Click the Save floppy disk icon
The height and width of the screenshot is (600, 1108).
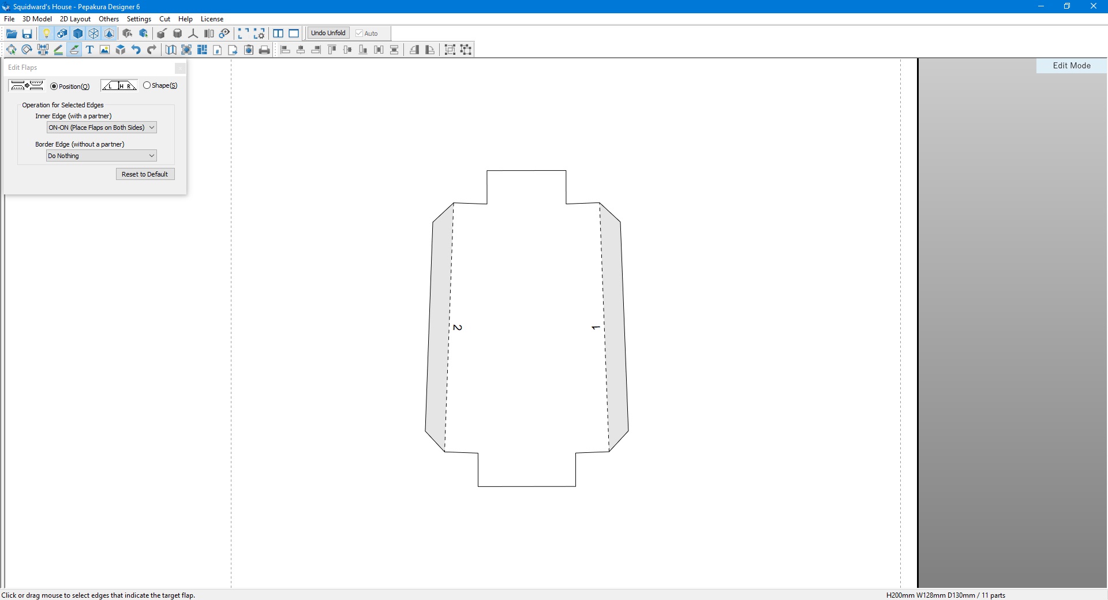tap(27, 33)
